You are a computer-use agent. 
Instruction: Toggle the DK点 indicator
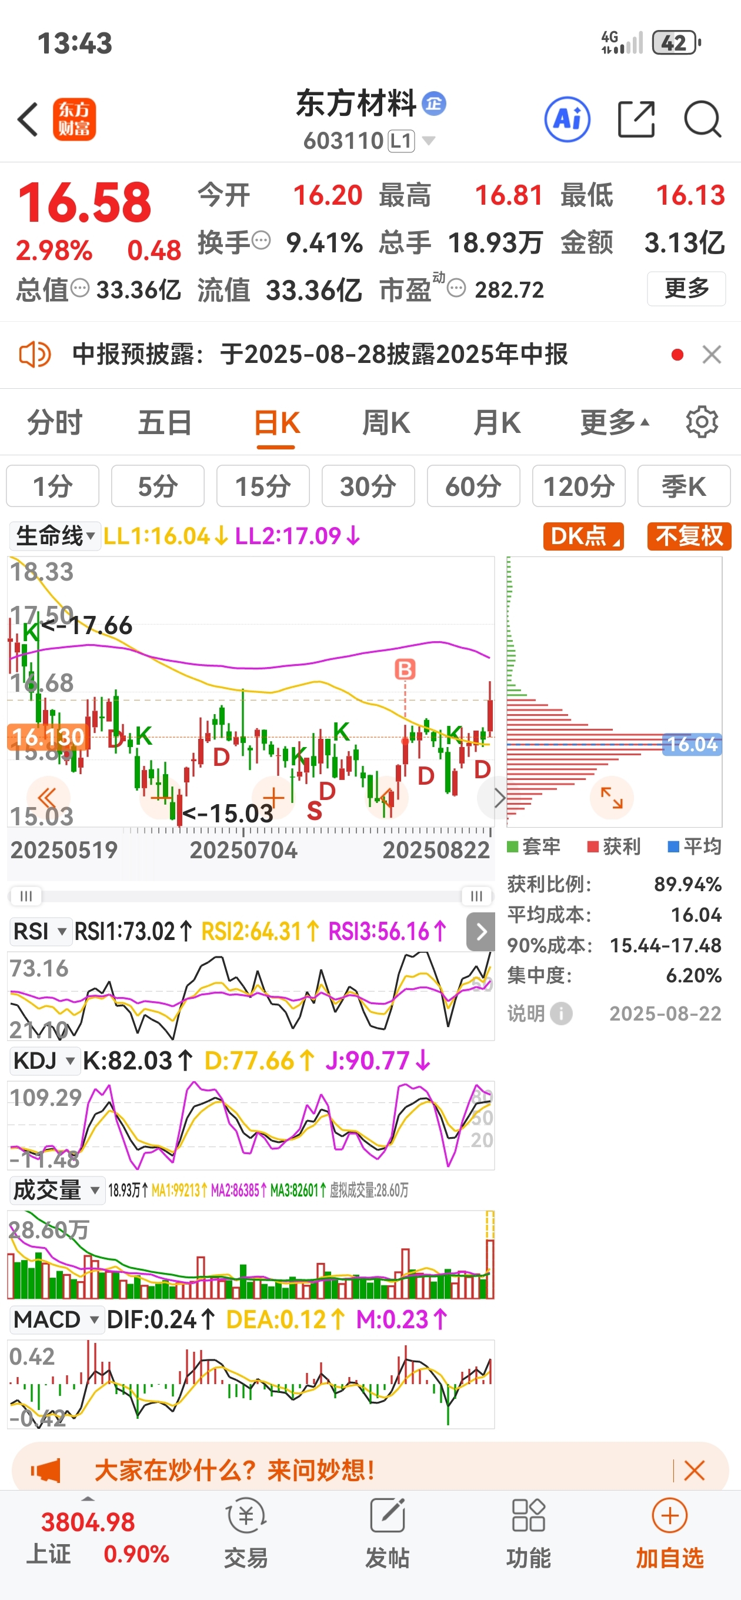point(583,535)
